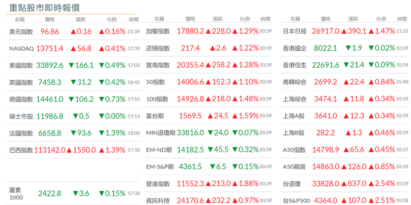Click the price 113142.0
The width and height of the screenshot is (411, 205).
50,150
